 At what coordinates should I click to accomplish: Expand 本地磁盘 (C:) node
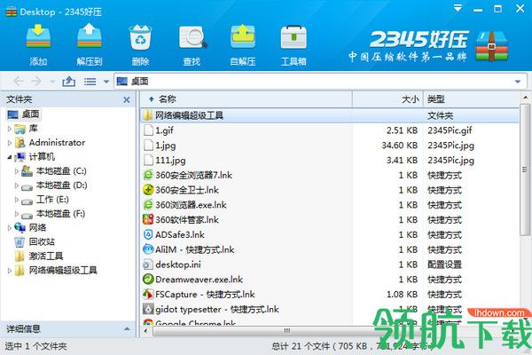(x=17, y=171)
